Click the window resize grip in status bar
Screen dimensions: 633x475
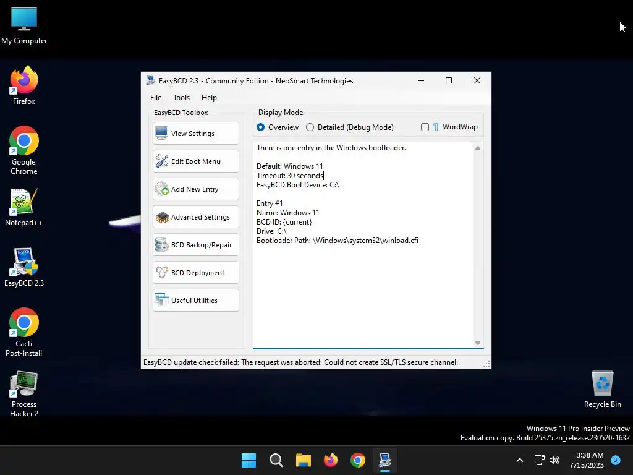[487, 364]
